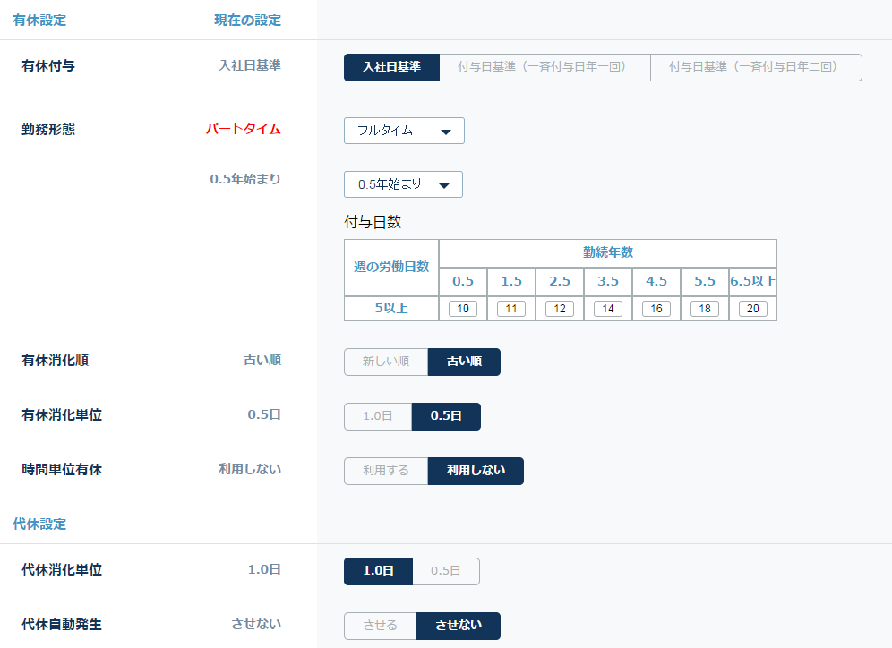Screen dimensions: 892x648
Task: Select 付与日基準（一斉付与日年一回） option
Action: click(545, 67)
